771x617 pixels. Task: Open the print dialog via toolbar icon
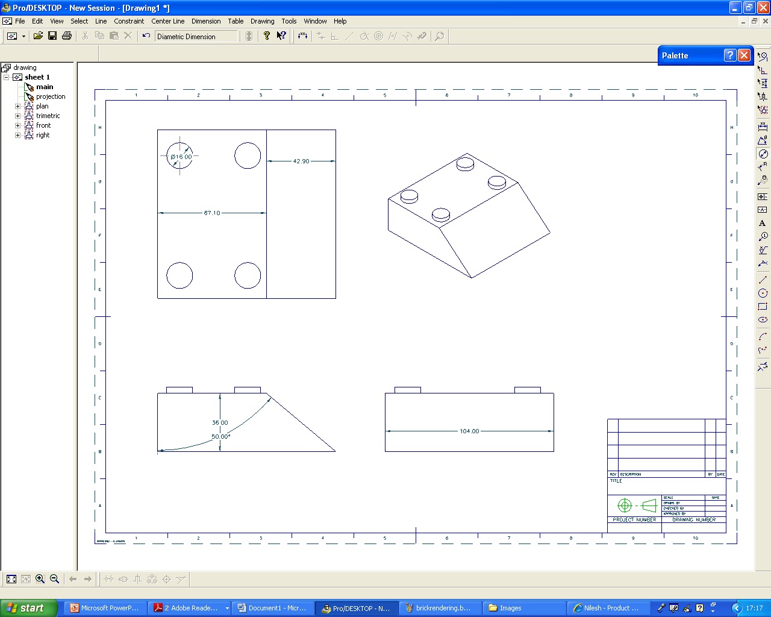point(66,36)
